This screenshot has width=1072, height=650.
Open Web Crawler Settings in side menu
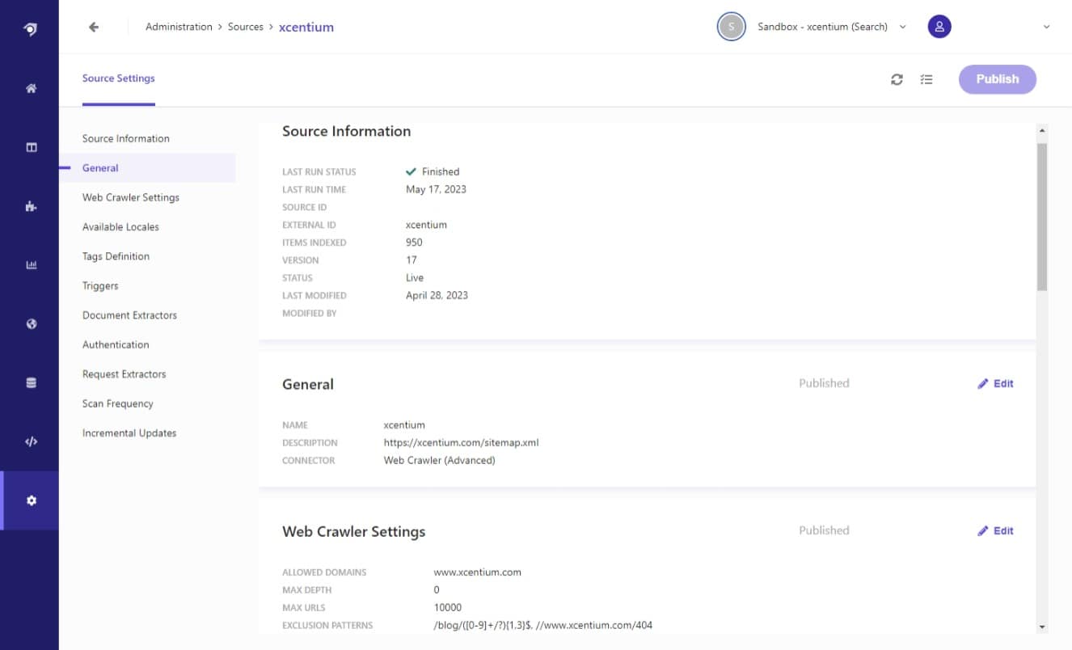tap(131, 197)
